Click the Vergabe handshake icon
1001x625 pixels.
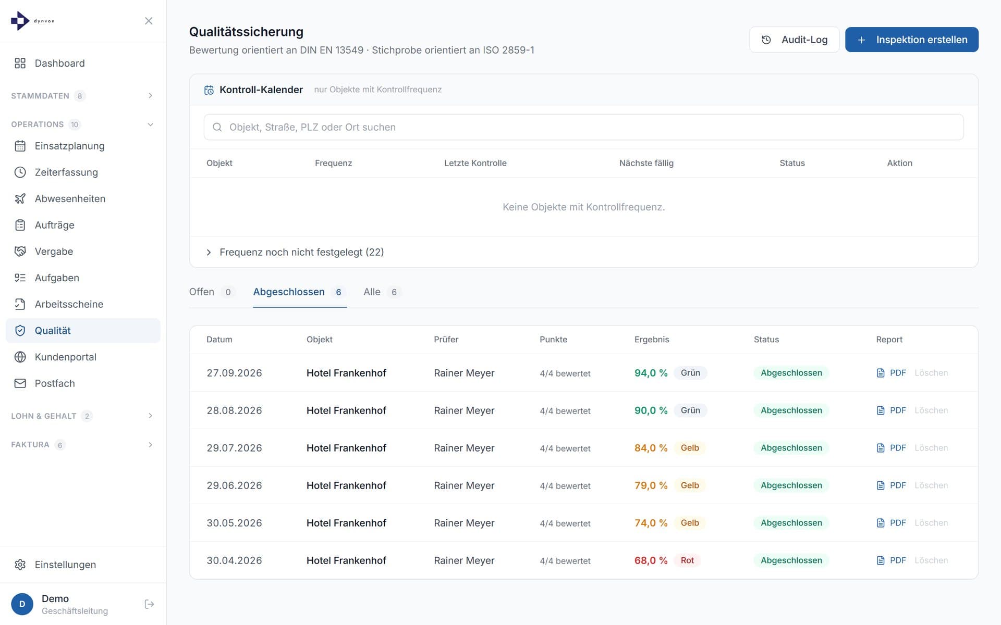pyautogui.click(x=20, y=252)
